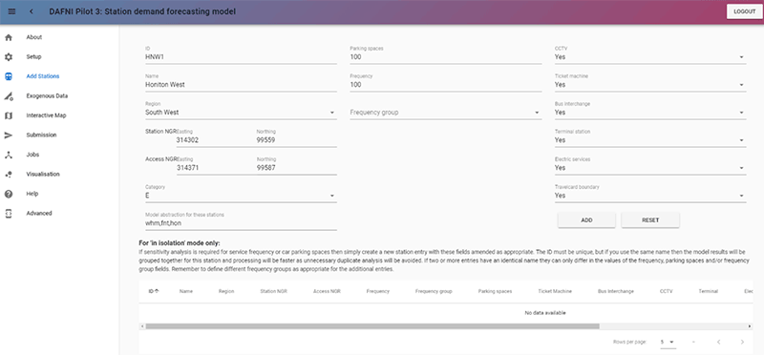Click the scrollbar left arrow of the table
This screenshot has height=355, width=764.
(141, 326)
